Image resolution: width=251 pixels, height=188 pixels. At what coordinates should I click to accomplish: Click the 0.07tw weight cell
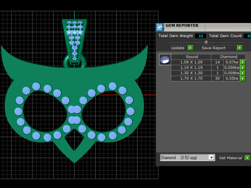coord(232,62)
